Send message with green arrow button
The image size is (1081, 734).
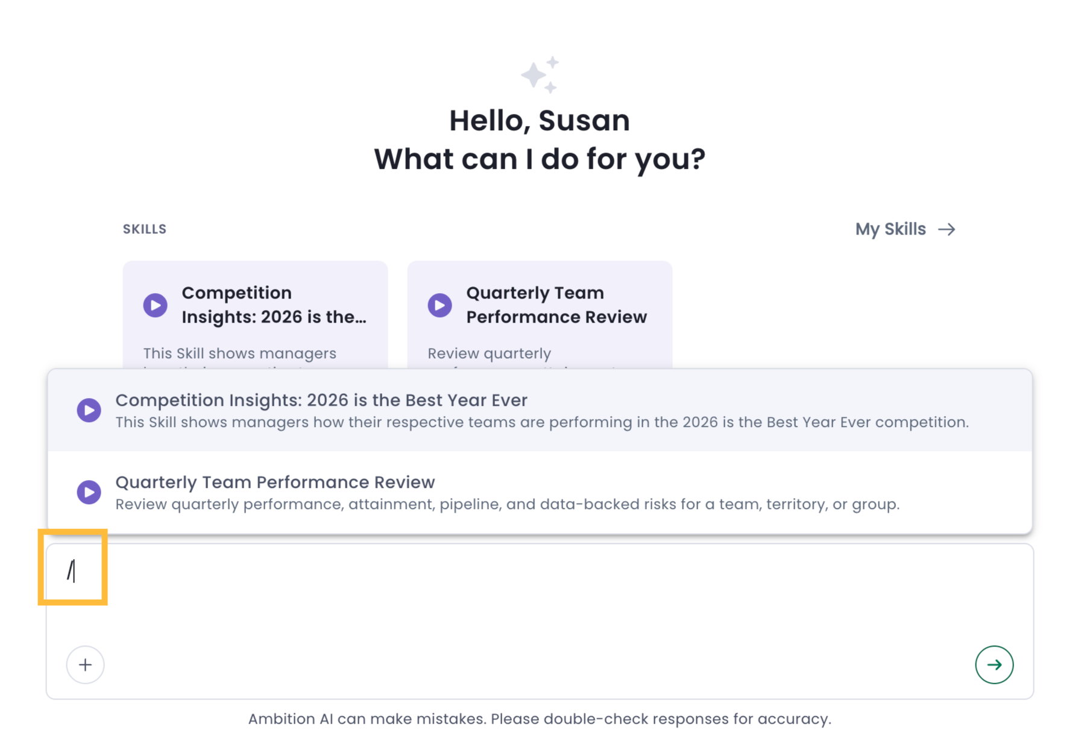click(x=994, y=665)
